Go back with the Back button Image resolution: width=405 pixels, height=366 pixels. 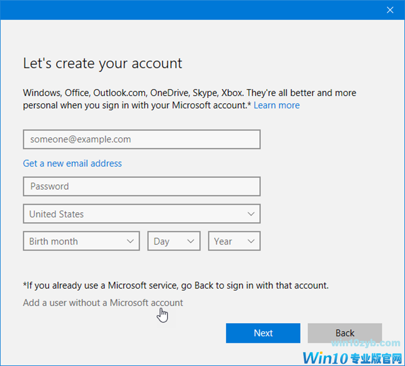(345, 333)
